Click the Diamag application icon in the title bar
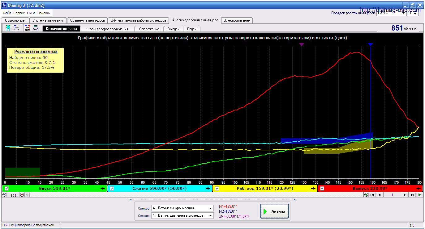This screenshot has height=229, width=425. 4,5
